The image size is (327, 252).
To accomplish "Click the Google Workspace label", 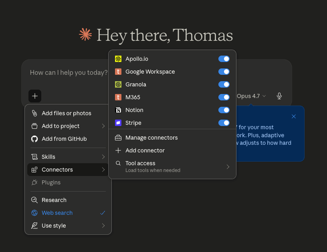I will pyautogui.click(x=150, y=72).
